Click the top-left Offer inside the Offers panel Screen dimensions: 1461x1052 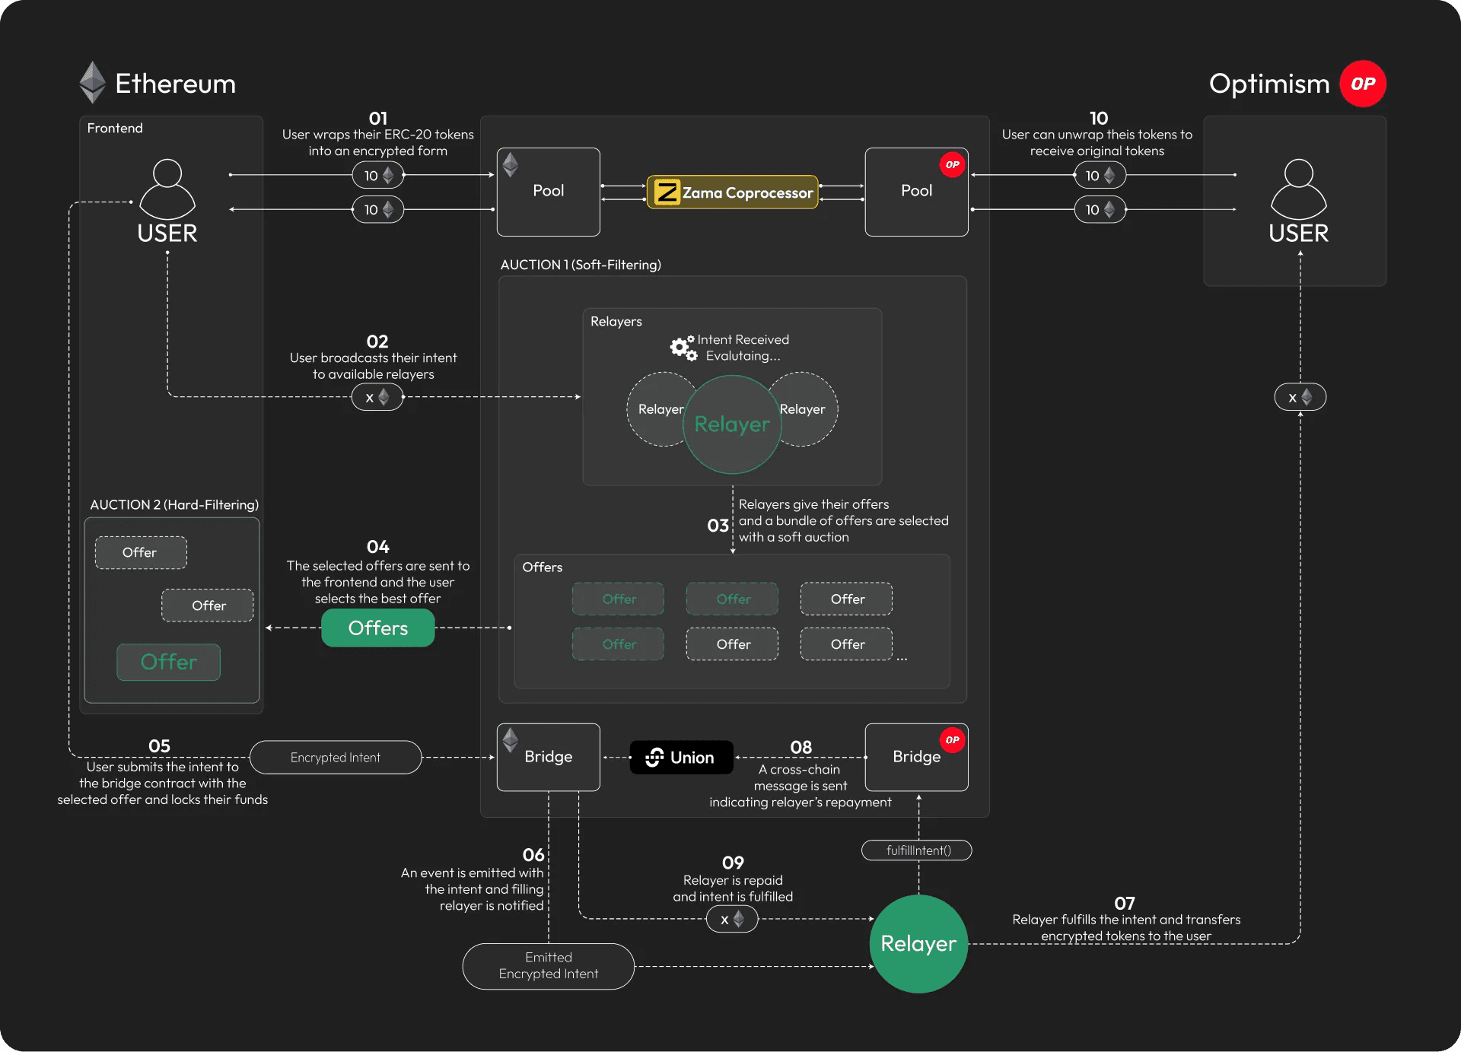(x=618, y=599)
